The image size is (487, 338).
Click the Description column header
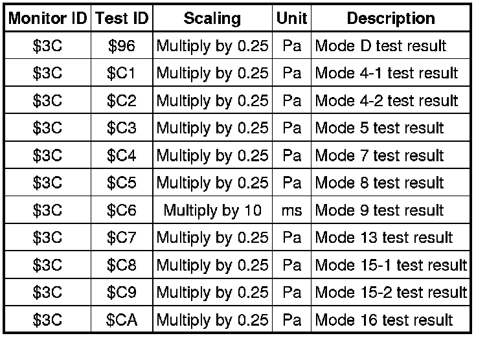(391, 19)
